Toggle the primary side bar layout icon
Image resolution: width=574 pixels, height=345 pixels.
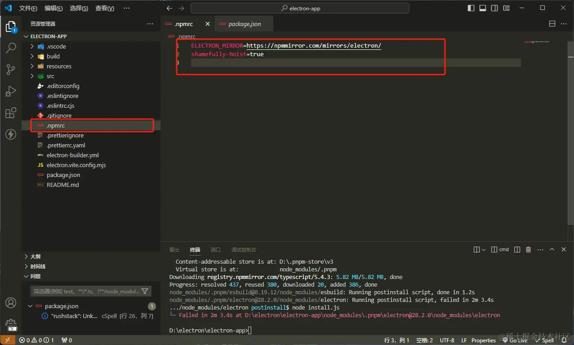[x=471, y=8]
